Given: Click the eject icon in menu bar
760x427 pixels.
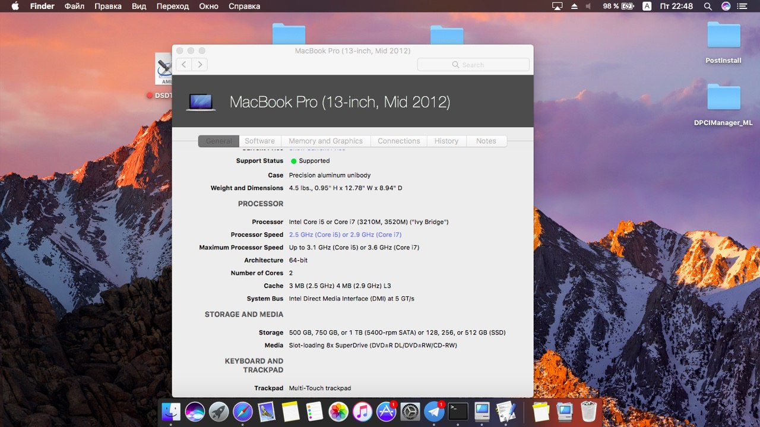Looking at the screenshot, I should coord(574,6).
